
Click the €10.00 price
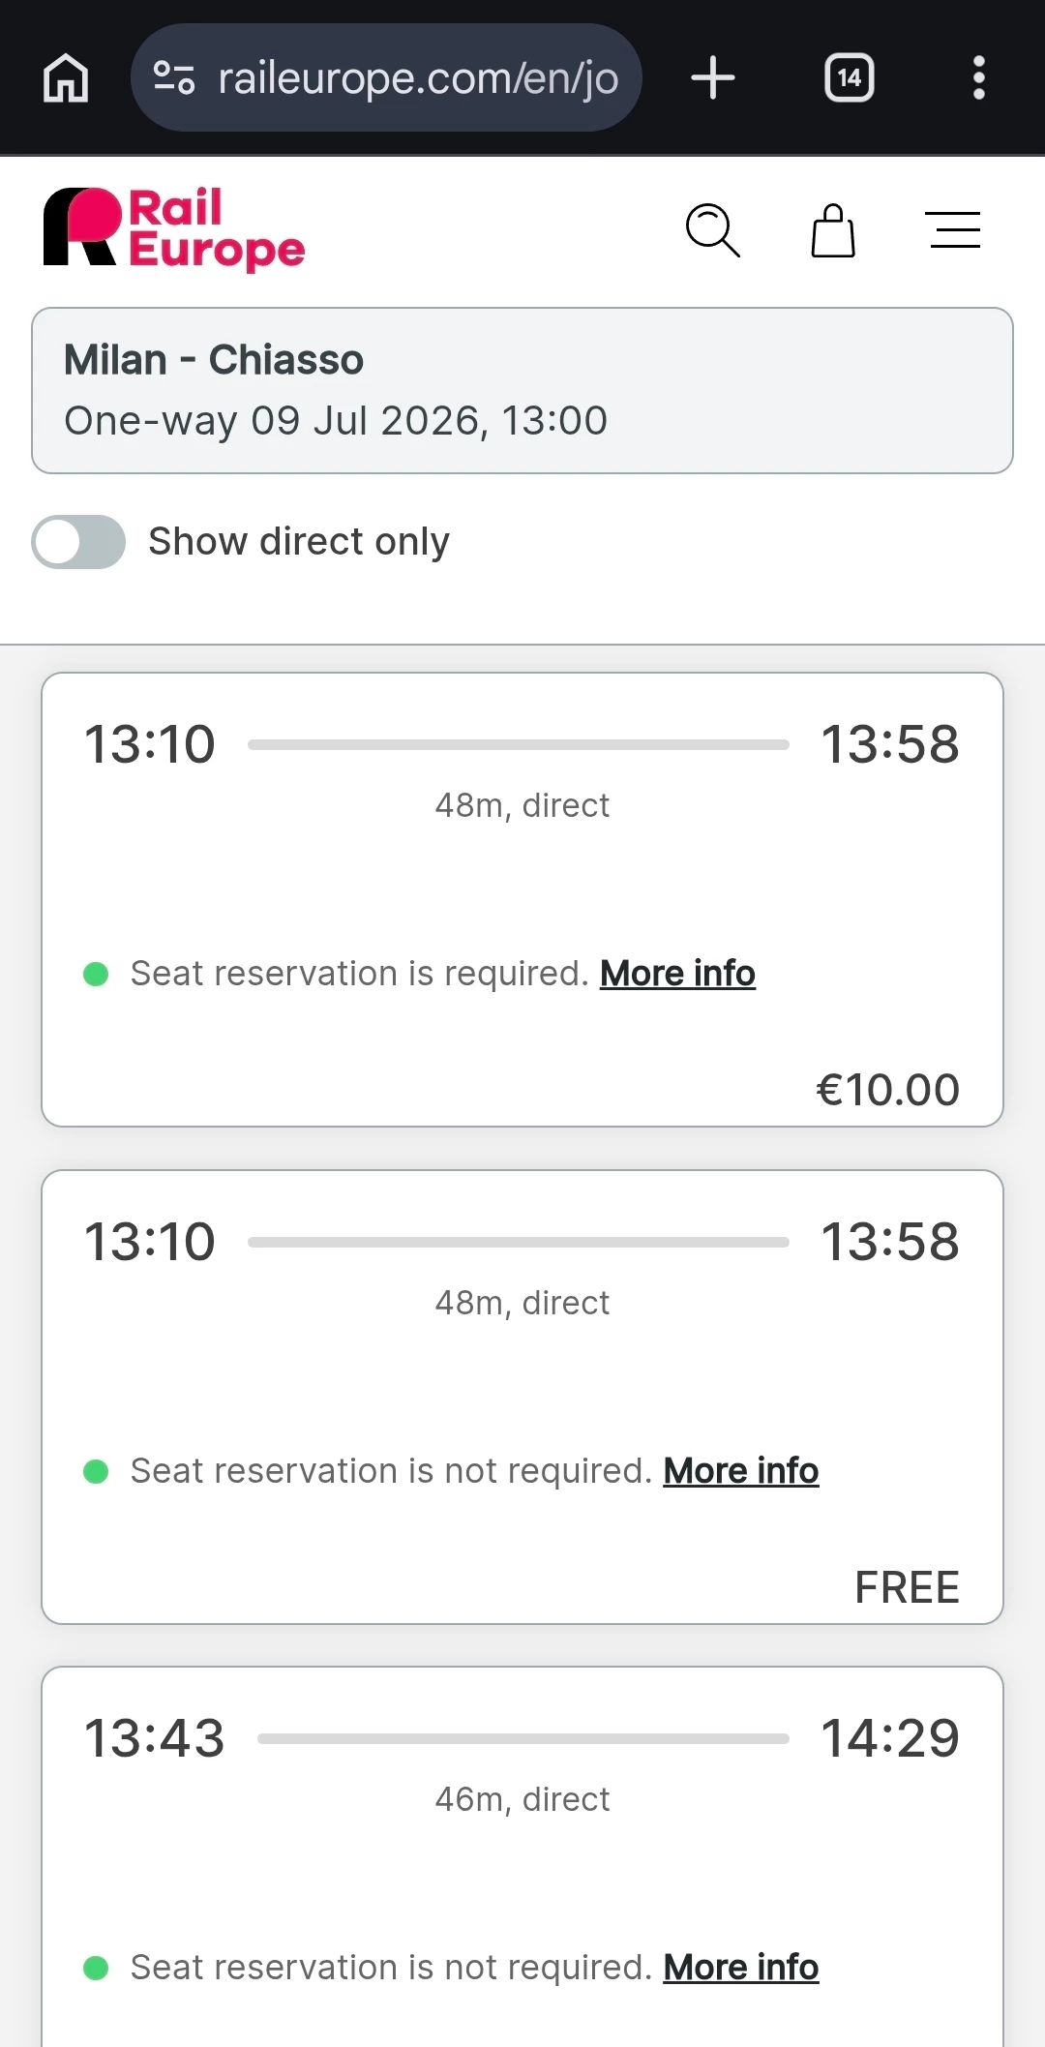(887, 1090)
